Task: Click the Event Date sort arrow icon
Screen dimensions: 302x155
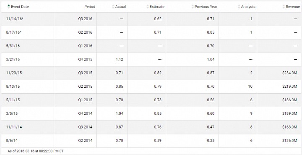Action: point(9,7)
